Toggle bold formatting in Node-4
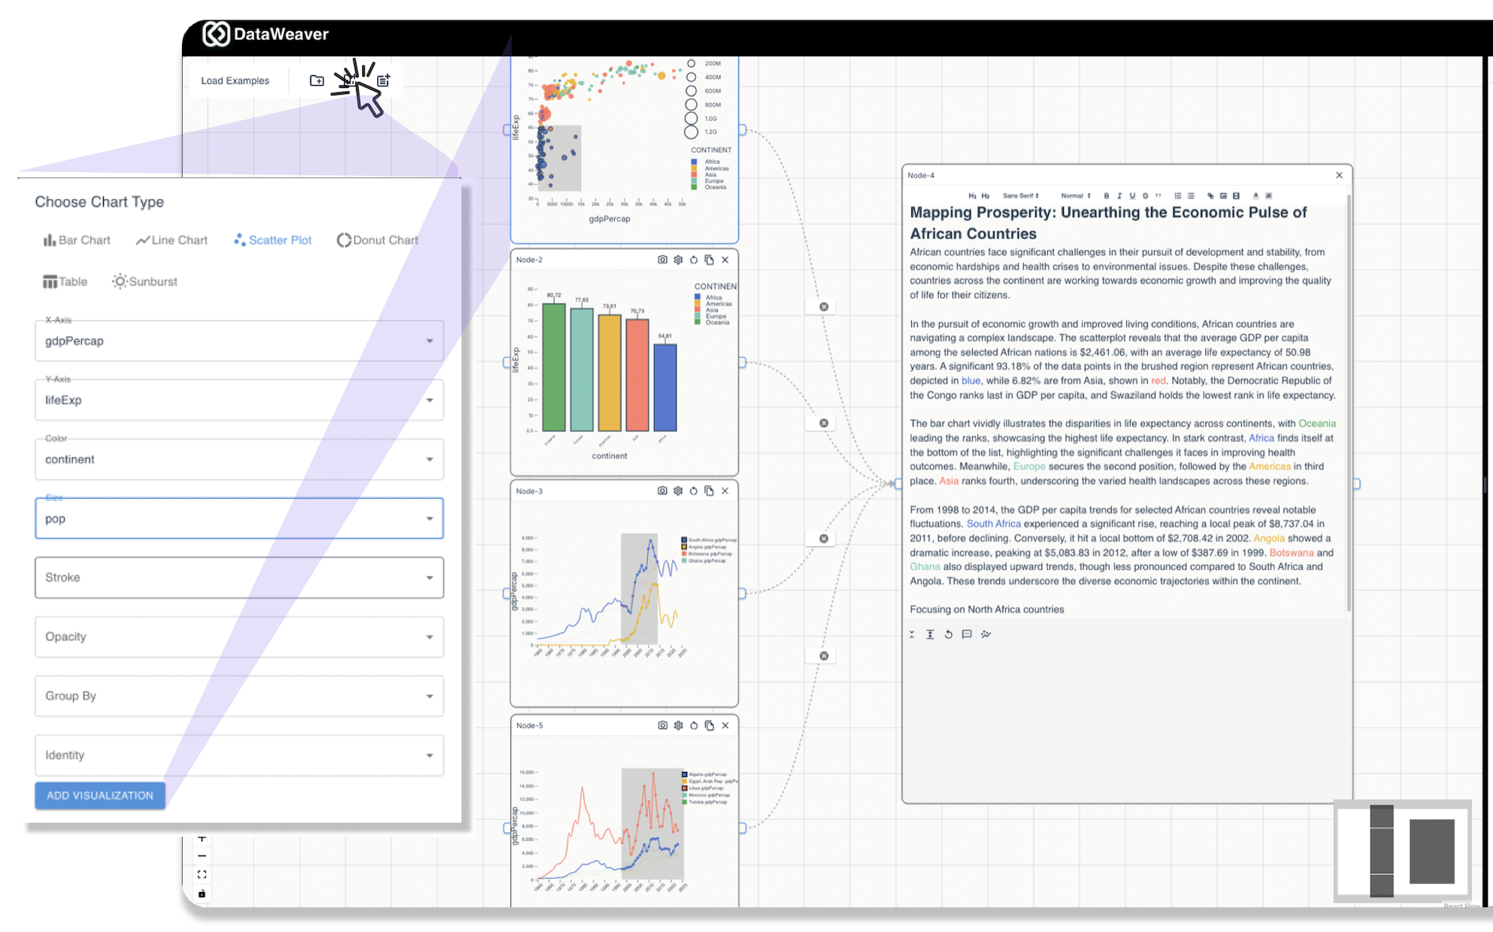Screen dimensions: 1493x932 click(1106, 195)
